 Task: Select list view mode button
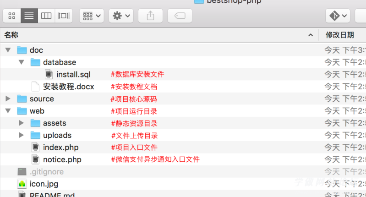point(29,16)
